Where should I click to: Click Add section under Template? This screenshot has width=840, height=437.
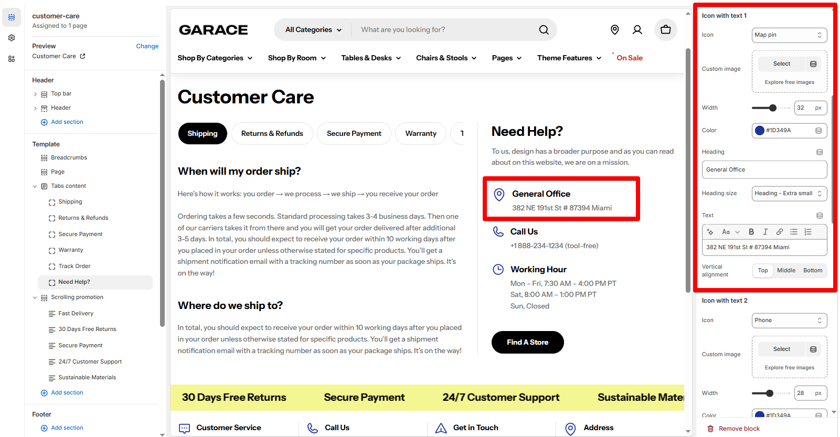pos(62,393)
